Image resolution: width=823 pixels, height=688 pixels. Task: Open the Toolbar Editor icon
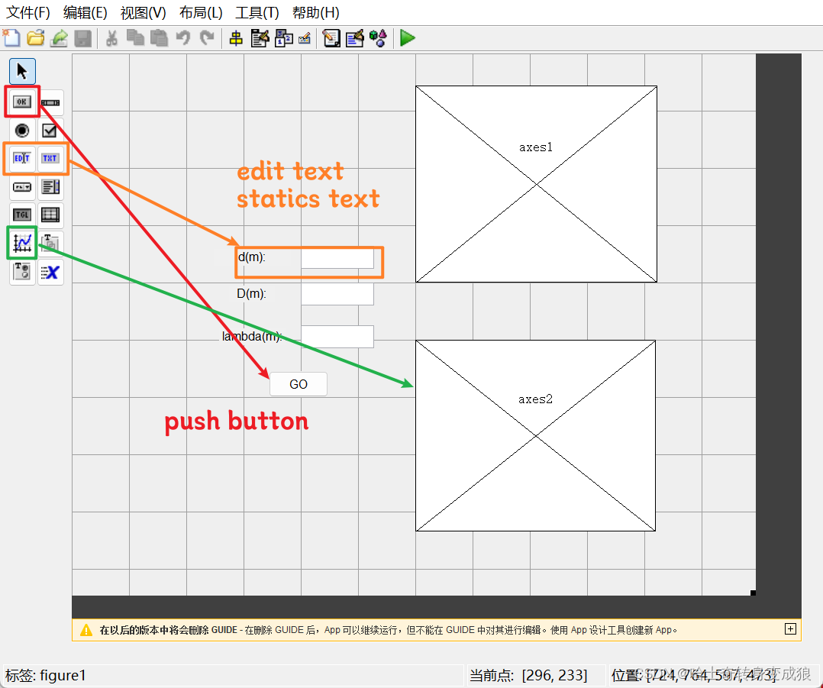point(305,38)
